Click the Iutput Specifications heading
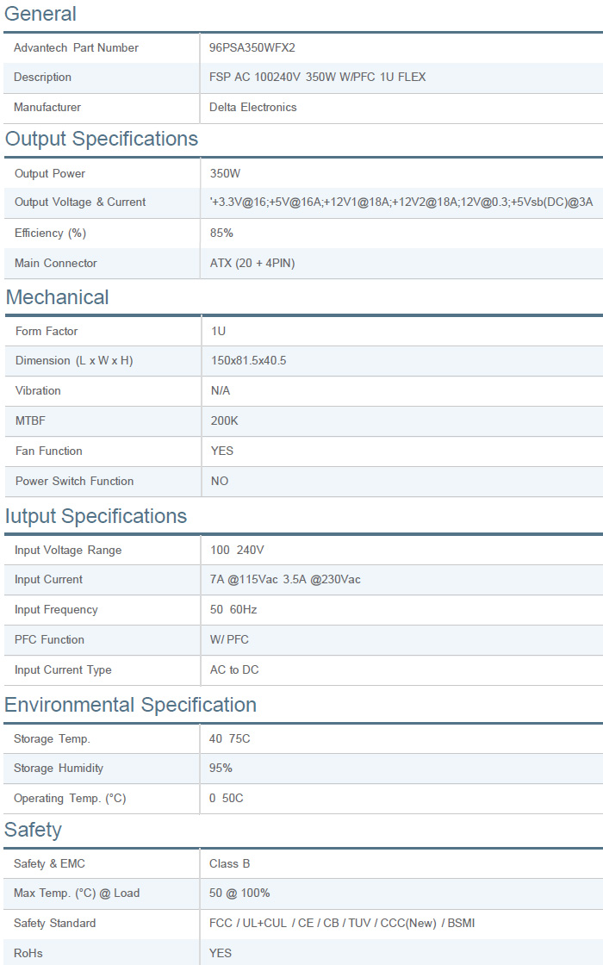 [x=96, y=516]
